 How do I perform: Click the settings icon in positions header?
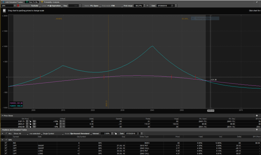pos(257,130)
